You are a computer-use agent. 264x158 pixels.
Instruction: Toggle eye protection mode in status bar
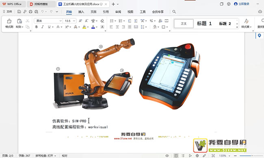click(x=167, y=156)
